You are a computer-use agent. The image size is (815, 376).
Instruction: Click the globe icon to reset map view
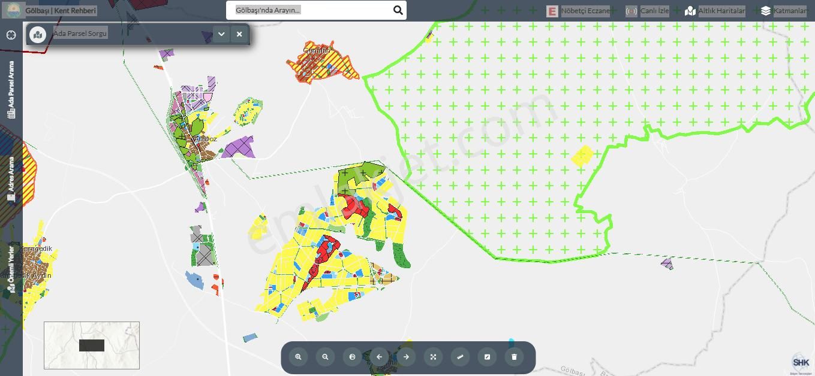tap(352, 356)
